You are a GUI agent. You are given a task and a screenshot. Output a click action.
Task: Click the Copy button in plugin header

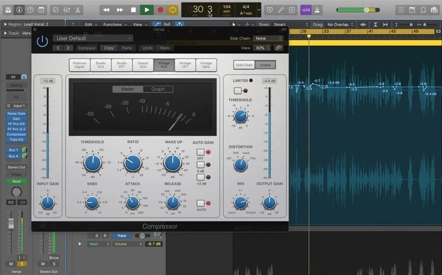[x=109, y=48]
